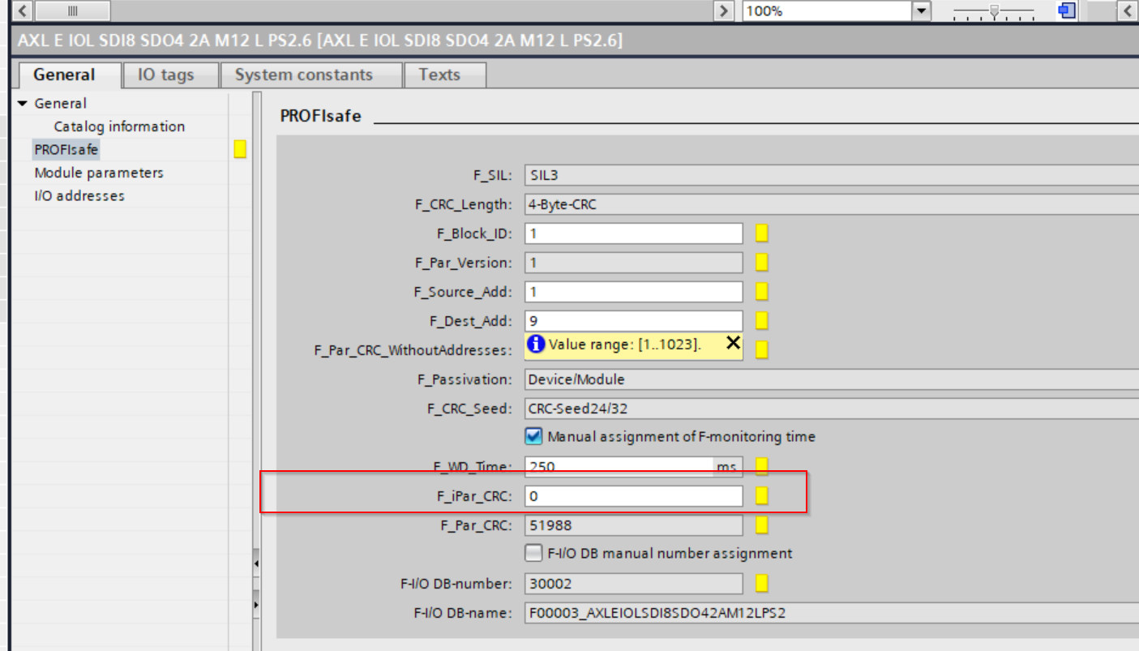Click the F_Block_ID input field
1139x651 pixels.
coord(633,233)
